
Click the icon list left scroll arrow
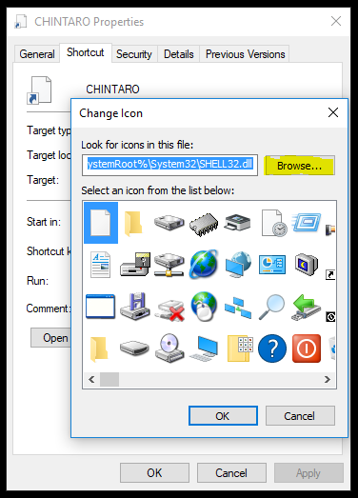[91, 379]
